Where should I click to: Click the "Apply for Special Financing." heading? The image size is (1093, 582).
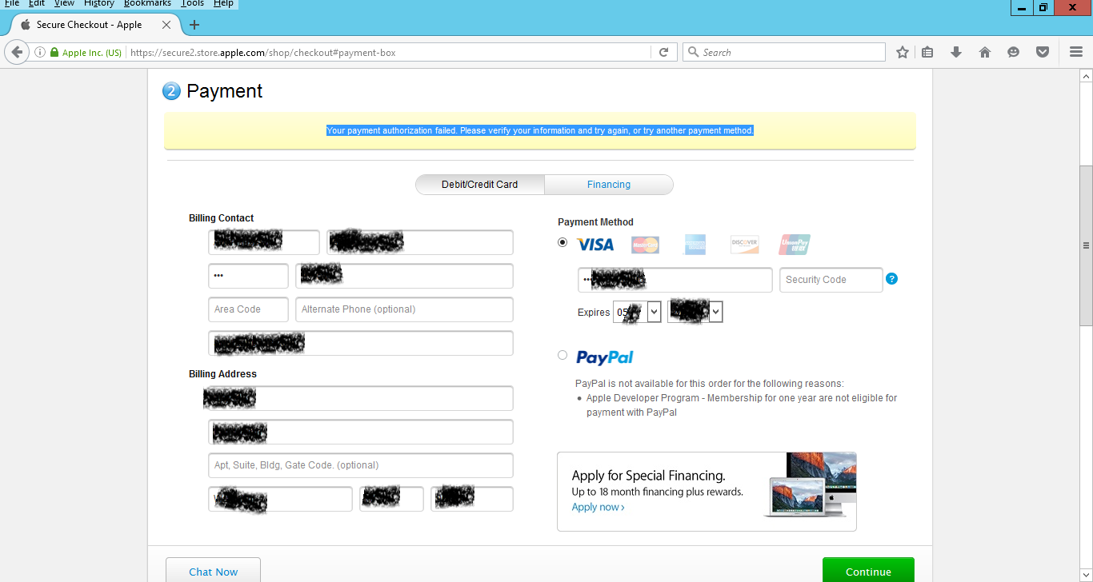pos(648,476)
